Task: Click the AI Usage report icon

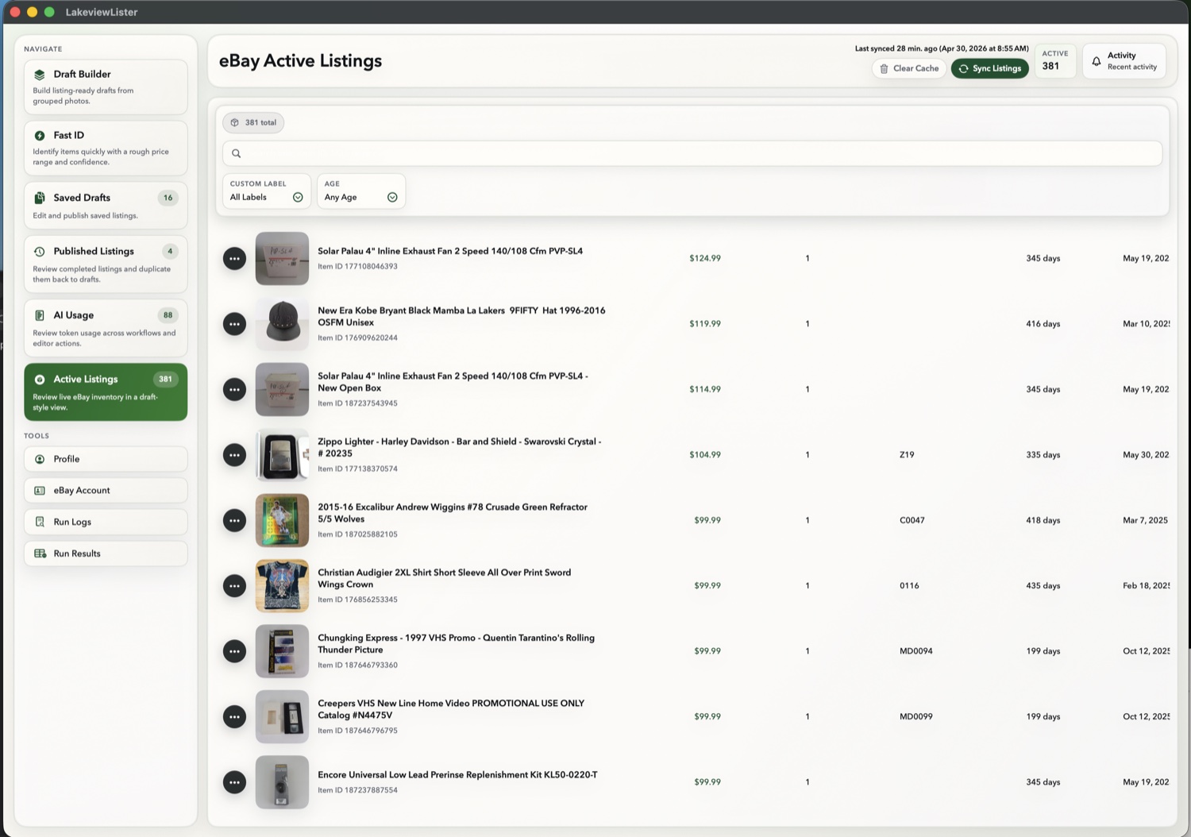Action: [40, 315]
